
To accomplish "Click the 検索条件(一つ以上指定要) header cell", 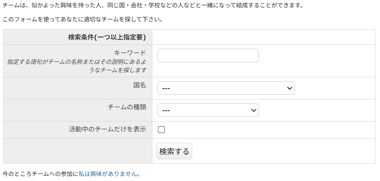I will pos(107,37).
